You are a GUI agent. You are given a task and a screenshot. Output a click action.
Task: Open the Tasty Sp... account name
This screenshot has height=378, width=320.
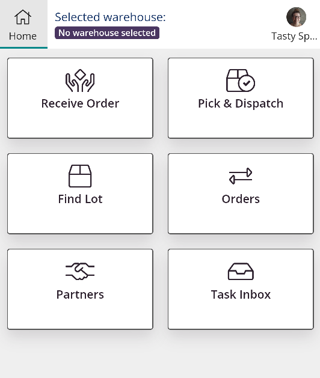(294, 37)
